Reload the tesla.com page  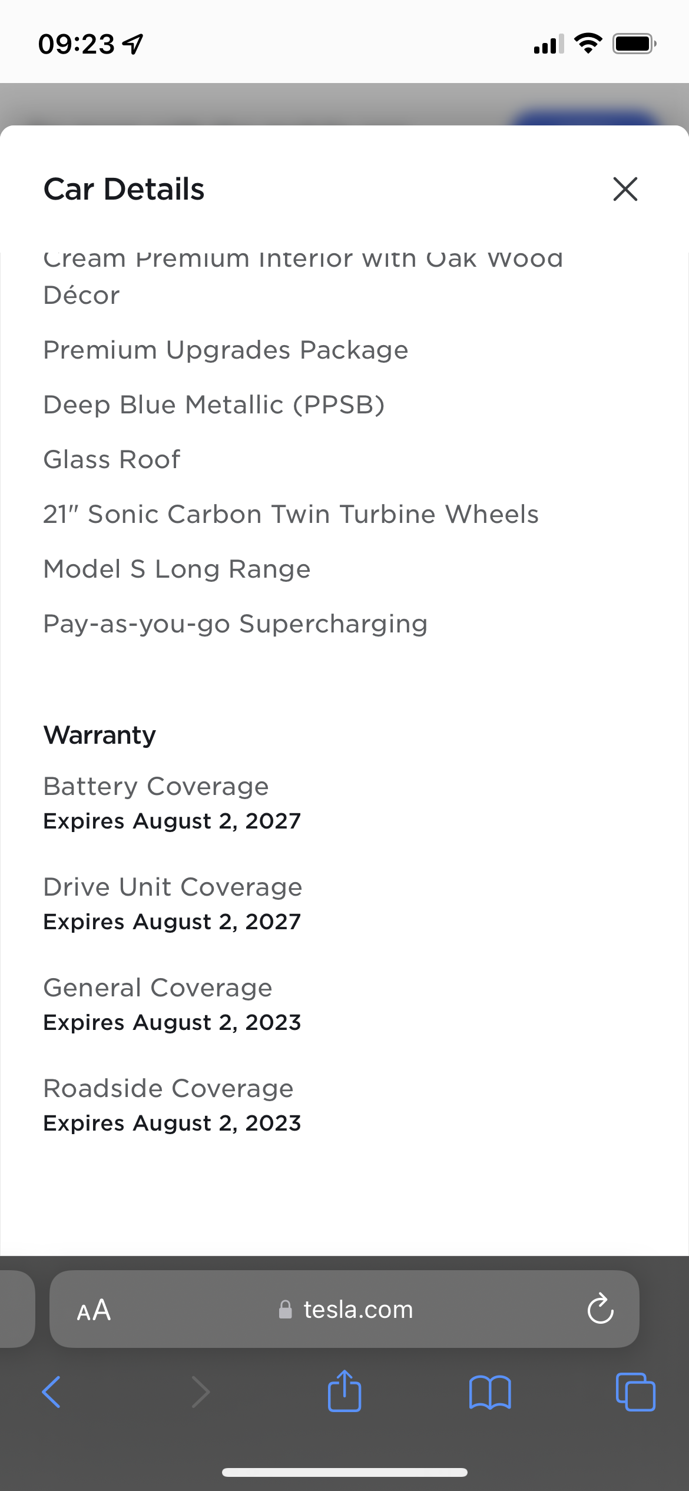600,1309
